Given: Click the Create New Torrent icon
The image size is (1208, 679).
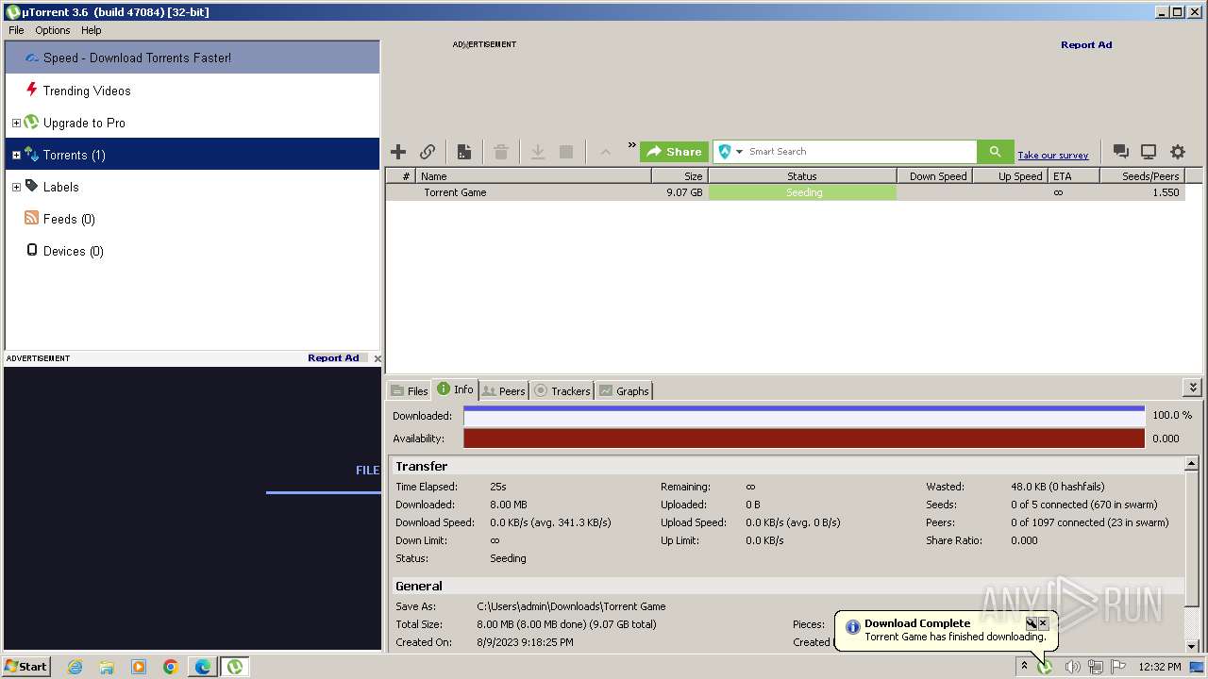Looking at the screenshot, I should tap(464, 152).
